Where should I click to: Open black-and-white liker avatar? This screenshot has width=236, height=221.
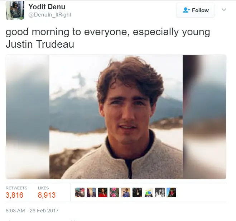(160, 192)
